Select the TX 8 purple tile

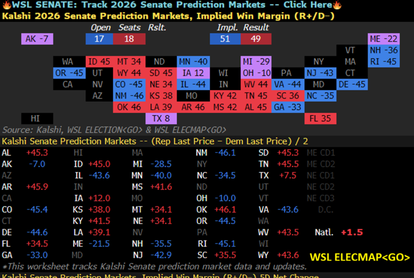[161, 118]
